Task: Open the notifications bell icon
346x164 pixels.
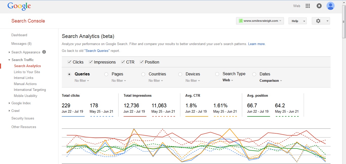Action: coord(319,6)
